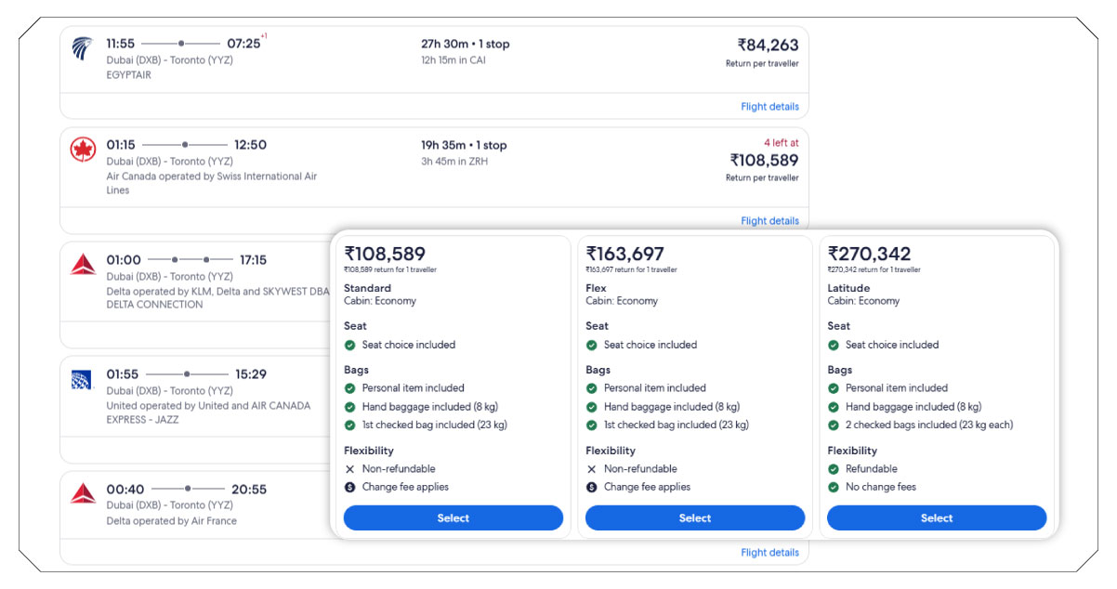Select the Flex fare
Viewport: 1117px width, 589px height.
694,517
